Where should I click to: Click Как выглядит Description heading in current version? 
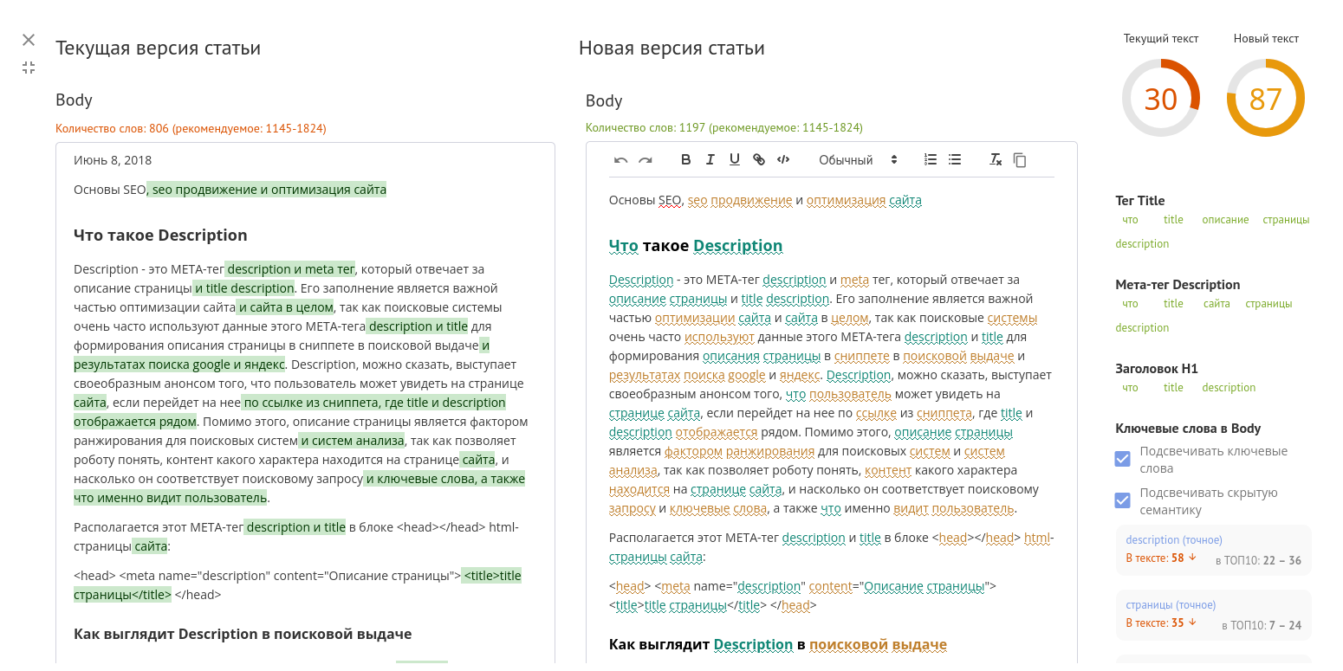click(243, 634)
